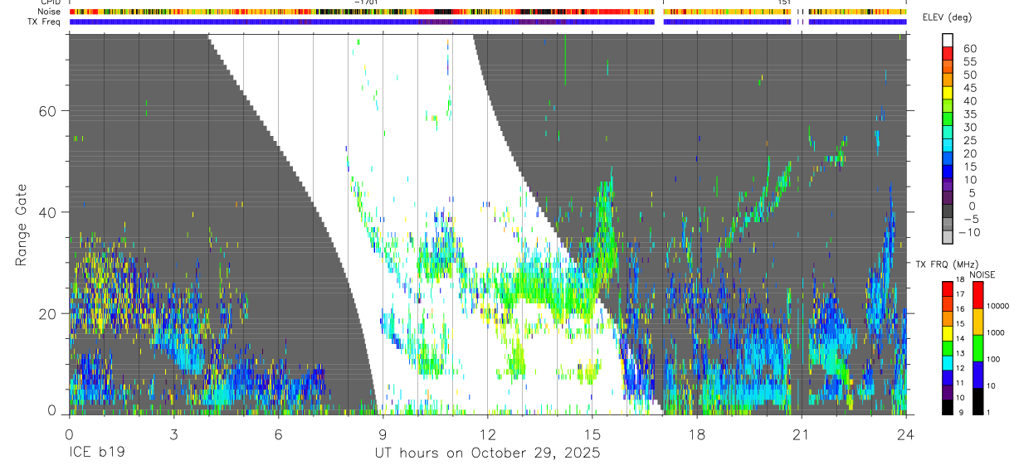Viewport: 1019px width, 470px height.
Task: Click the '25' value in ELEV legend
Action: [970, 140]
